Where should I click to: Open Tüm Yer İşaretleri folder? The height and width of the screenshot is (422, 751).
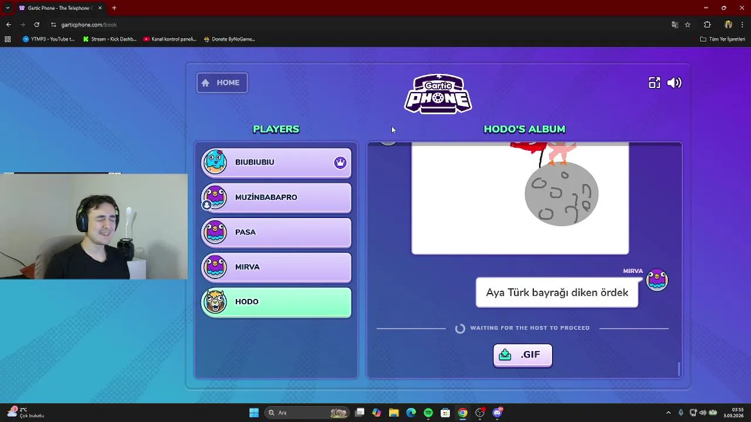723,39
